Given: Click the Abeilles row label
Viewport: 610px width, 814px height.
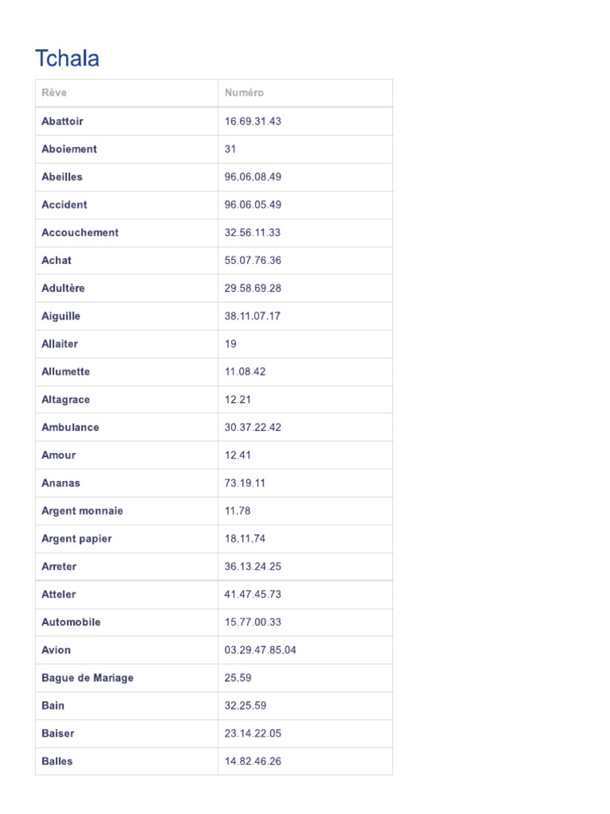Looking at the screenshot, I should [x=62, y=177].
